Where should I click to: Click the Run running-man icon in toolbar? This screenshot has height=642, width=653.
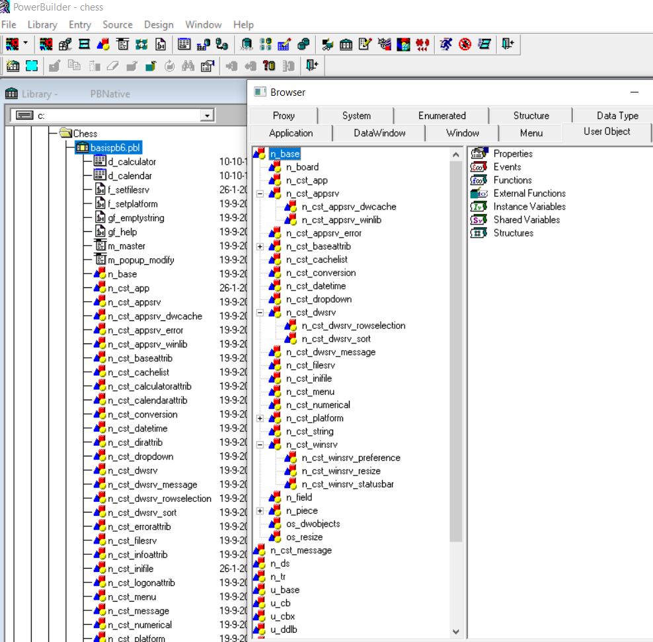[446, 44]
